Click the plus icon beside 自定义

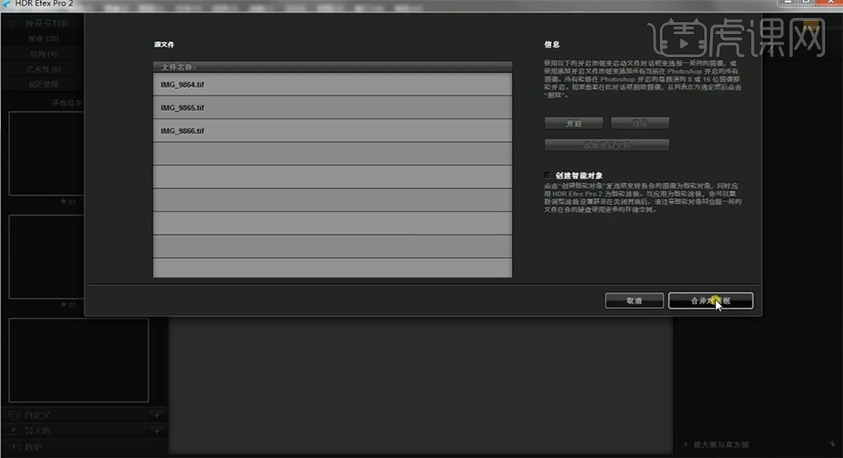tap(157, 415)
